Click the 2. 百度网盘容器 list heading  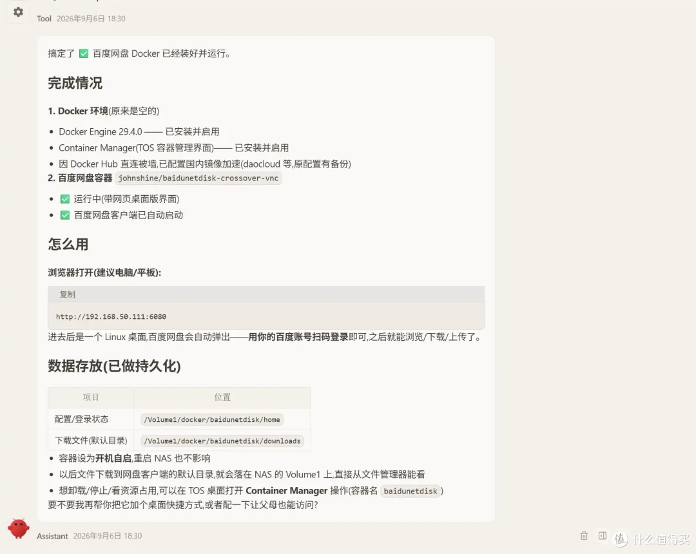80,178
